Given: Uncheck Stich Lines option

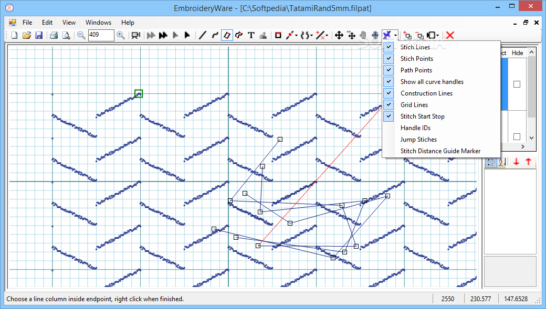Looking at the screenshot, I should (441, 47).
